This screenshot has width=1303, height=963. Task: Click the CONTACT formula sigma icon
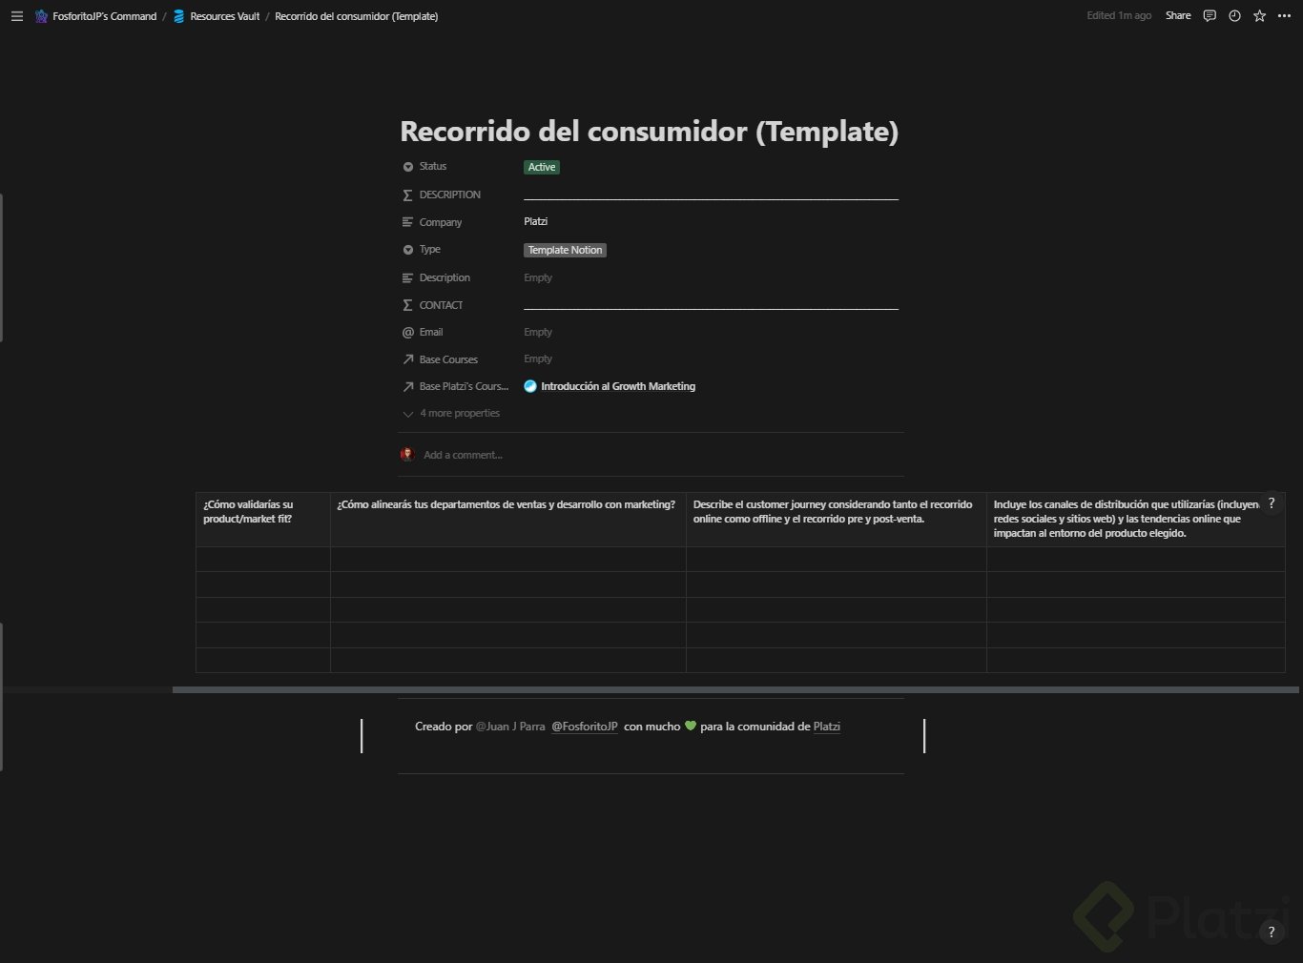(x=408, y=305)
